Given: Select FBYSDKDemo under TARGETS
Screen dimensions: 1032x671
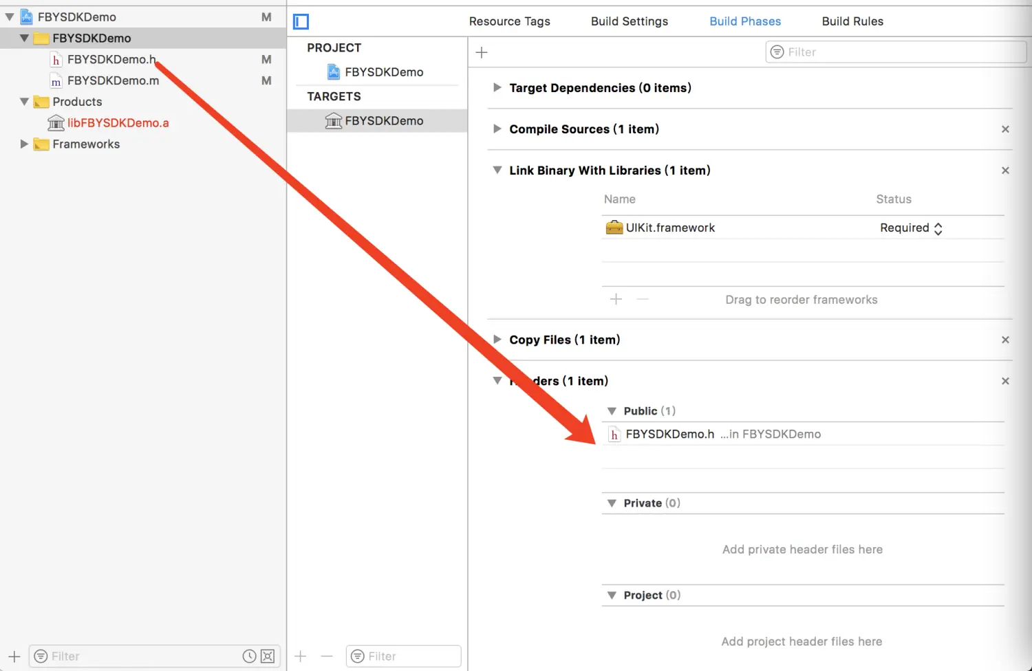Looking at the screenshot, I should point(384,121).
